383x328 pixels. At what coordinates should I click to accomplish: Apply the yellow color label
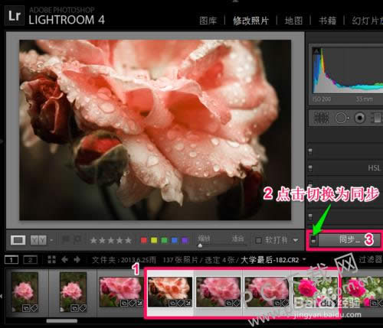click(x=154, y=240)
